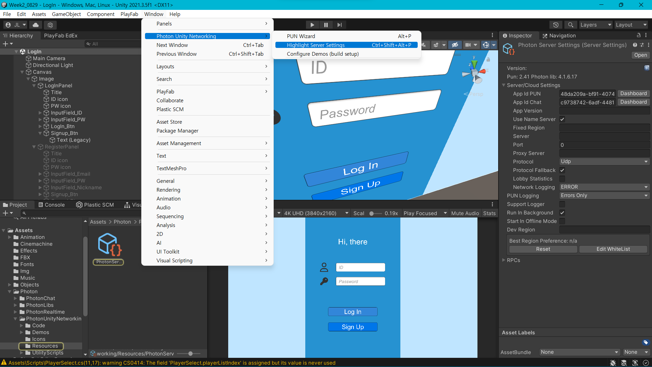Viewport: 652px width, 367px height.
Task: Click the scene orientation gizmo
Action: [x=475, y=72]
